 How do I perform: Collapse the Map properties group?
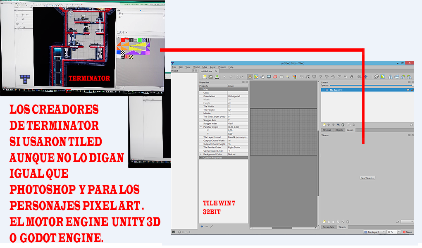201,89
